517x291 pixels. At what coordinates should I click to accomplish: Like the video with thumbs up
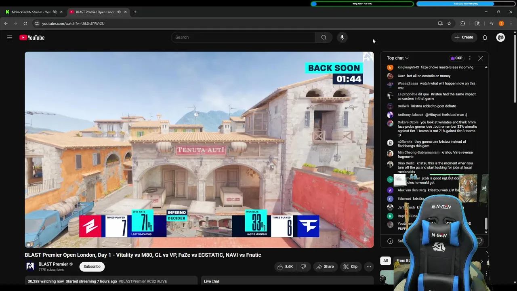[285, 267]
